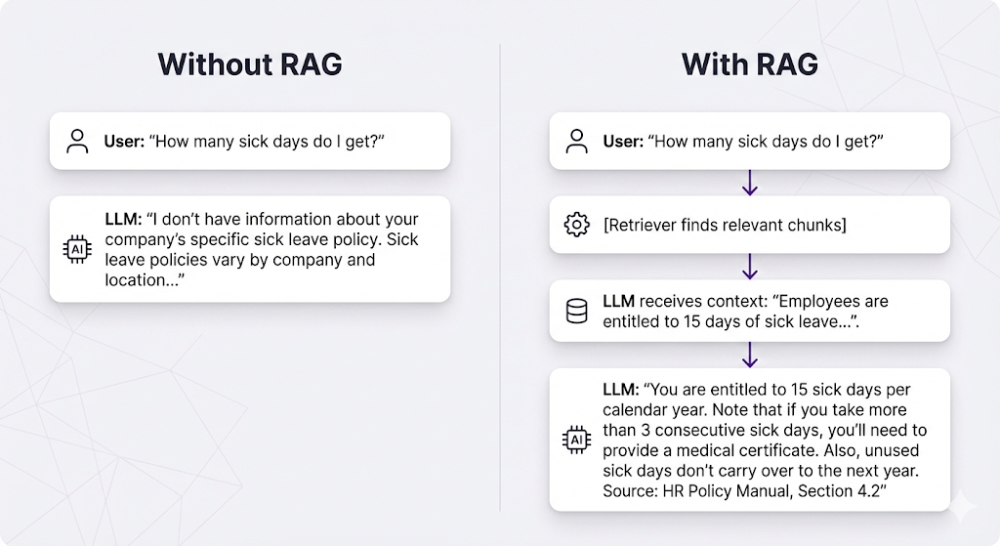
Task: Click the user question text under With RAG
Action: 743,142
